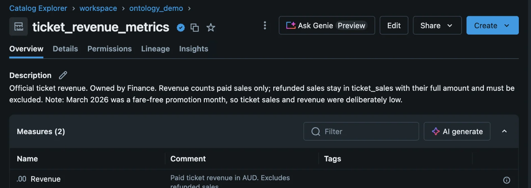Go to Catalog Explorer breadcrumb

coord(38,8)
